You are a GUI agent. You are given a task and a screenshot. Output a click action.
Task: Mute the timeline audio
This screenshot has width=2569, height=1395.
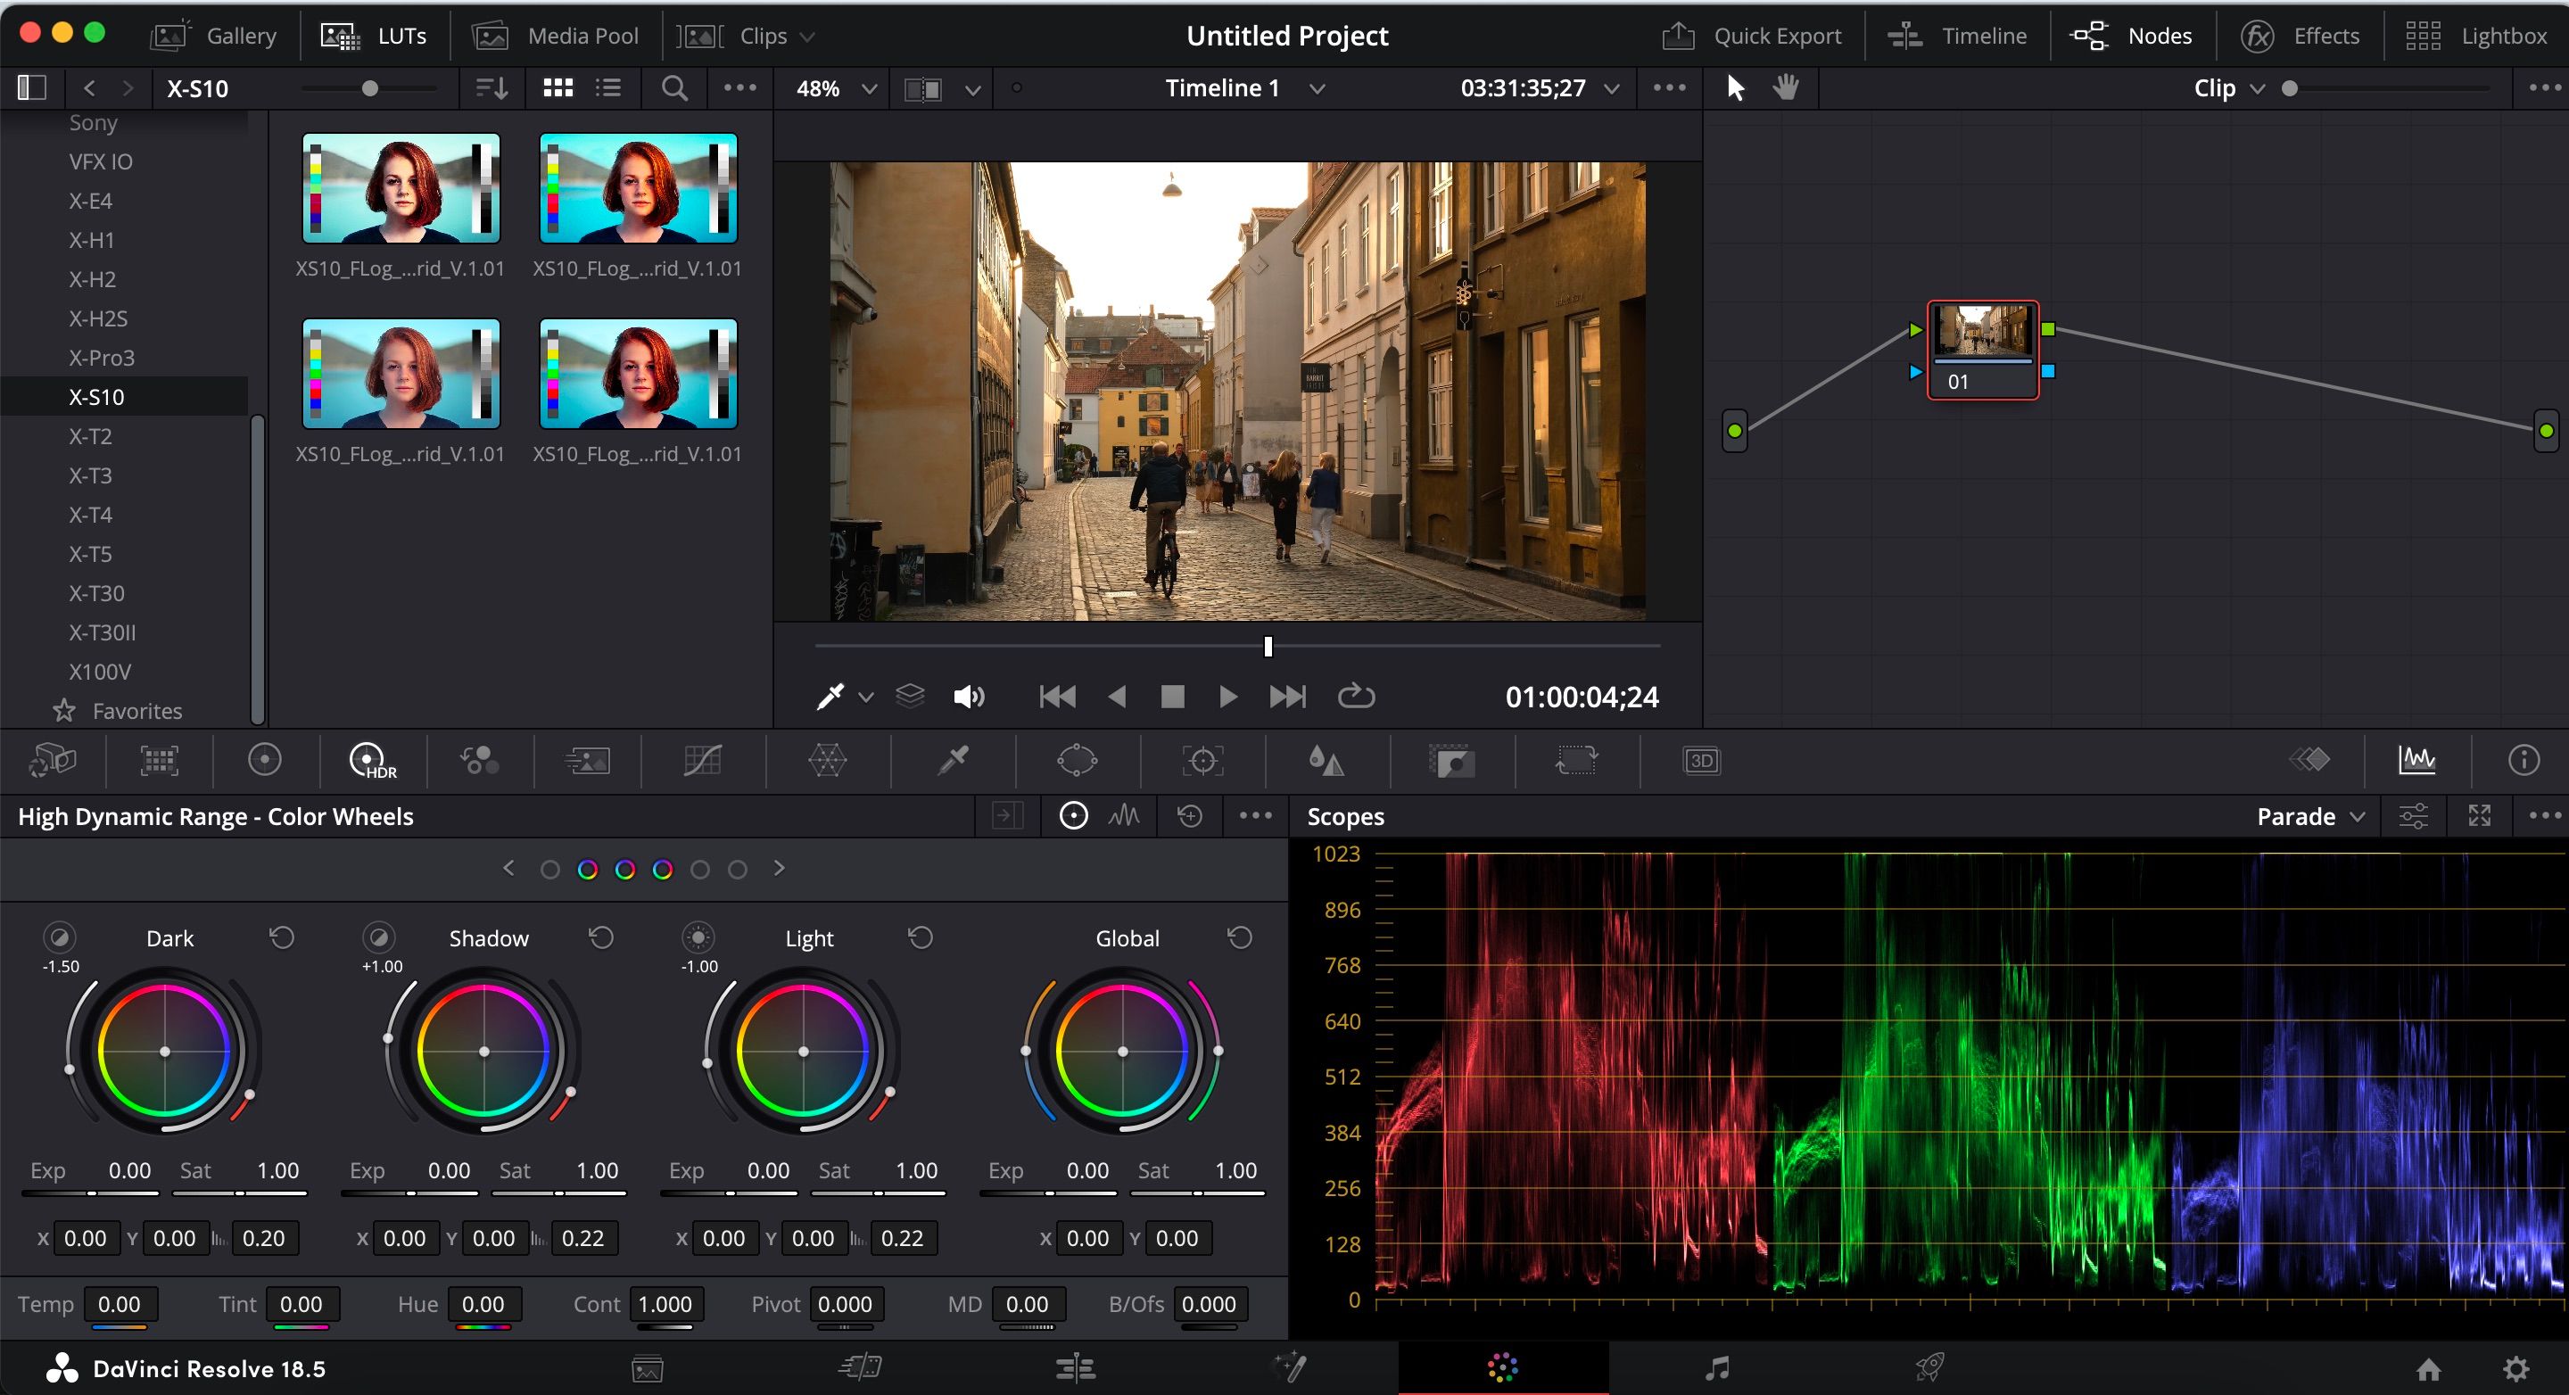coord(969,696)
